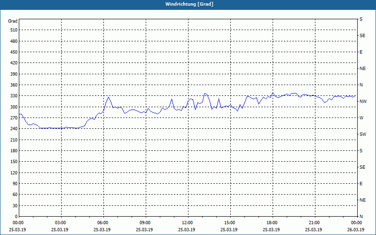Select the 18:00 time label
Viewport: 376px width, 235px height.
pyautogui.click(x=273, y=223)
